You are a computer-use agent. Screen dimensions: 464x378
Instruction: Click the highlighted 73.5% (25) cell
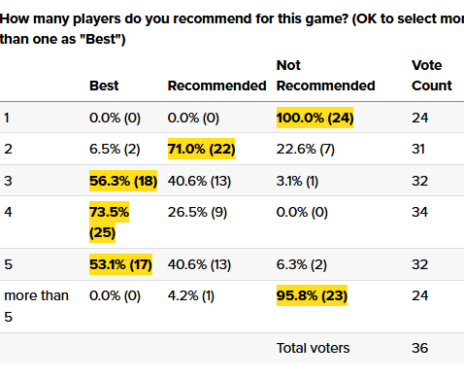(109, 223)
